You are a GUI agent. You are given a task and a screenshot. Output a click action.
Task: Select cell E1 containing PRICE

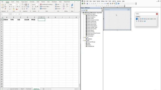pyautogui.click(x=34, y=19)
